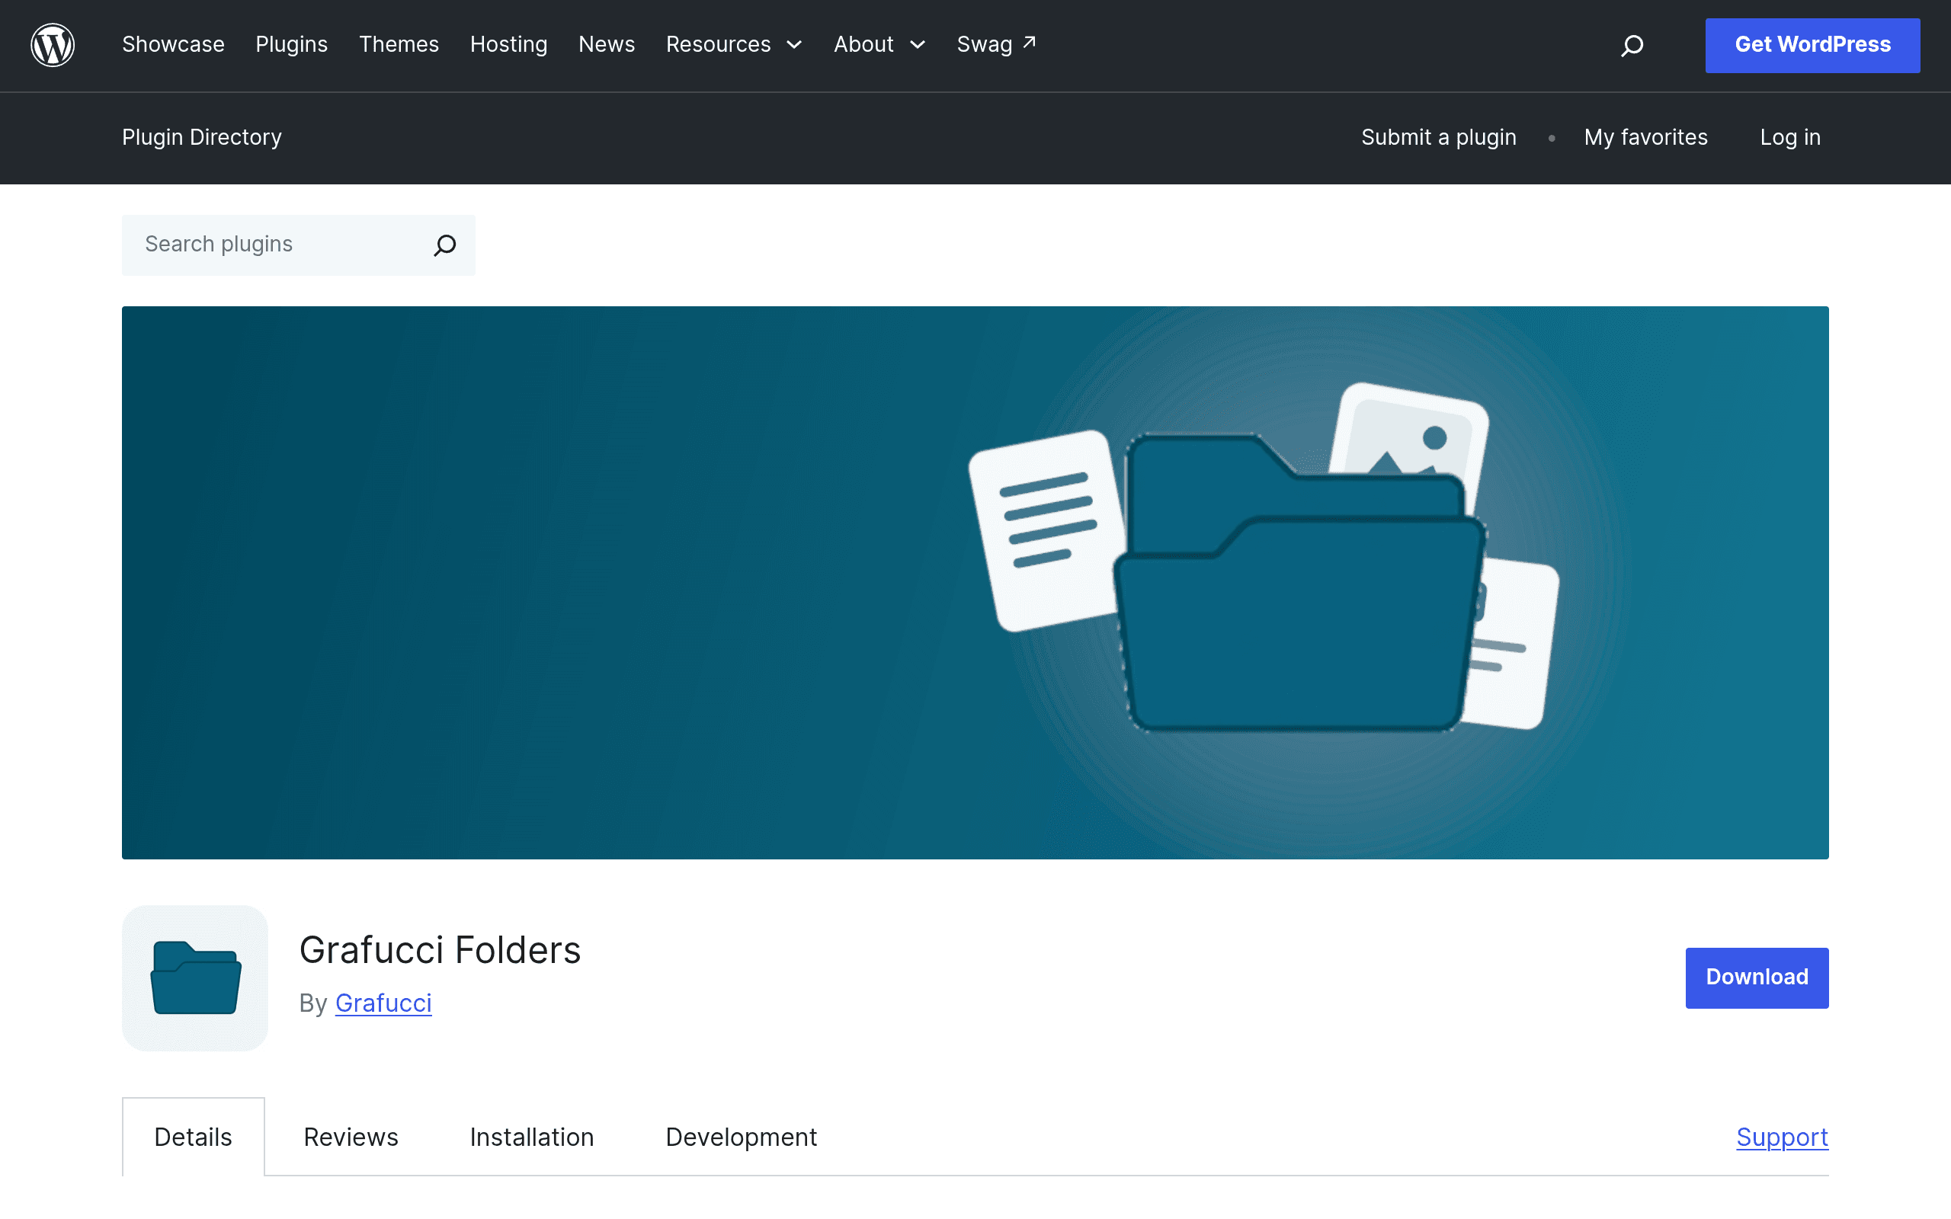Open the News menu item
The image size is (1951, 1219).
(x=607, y=44)
